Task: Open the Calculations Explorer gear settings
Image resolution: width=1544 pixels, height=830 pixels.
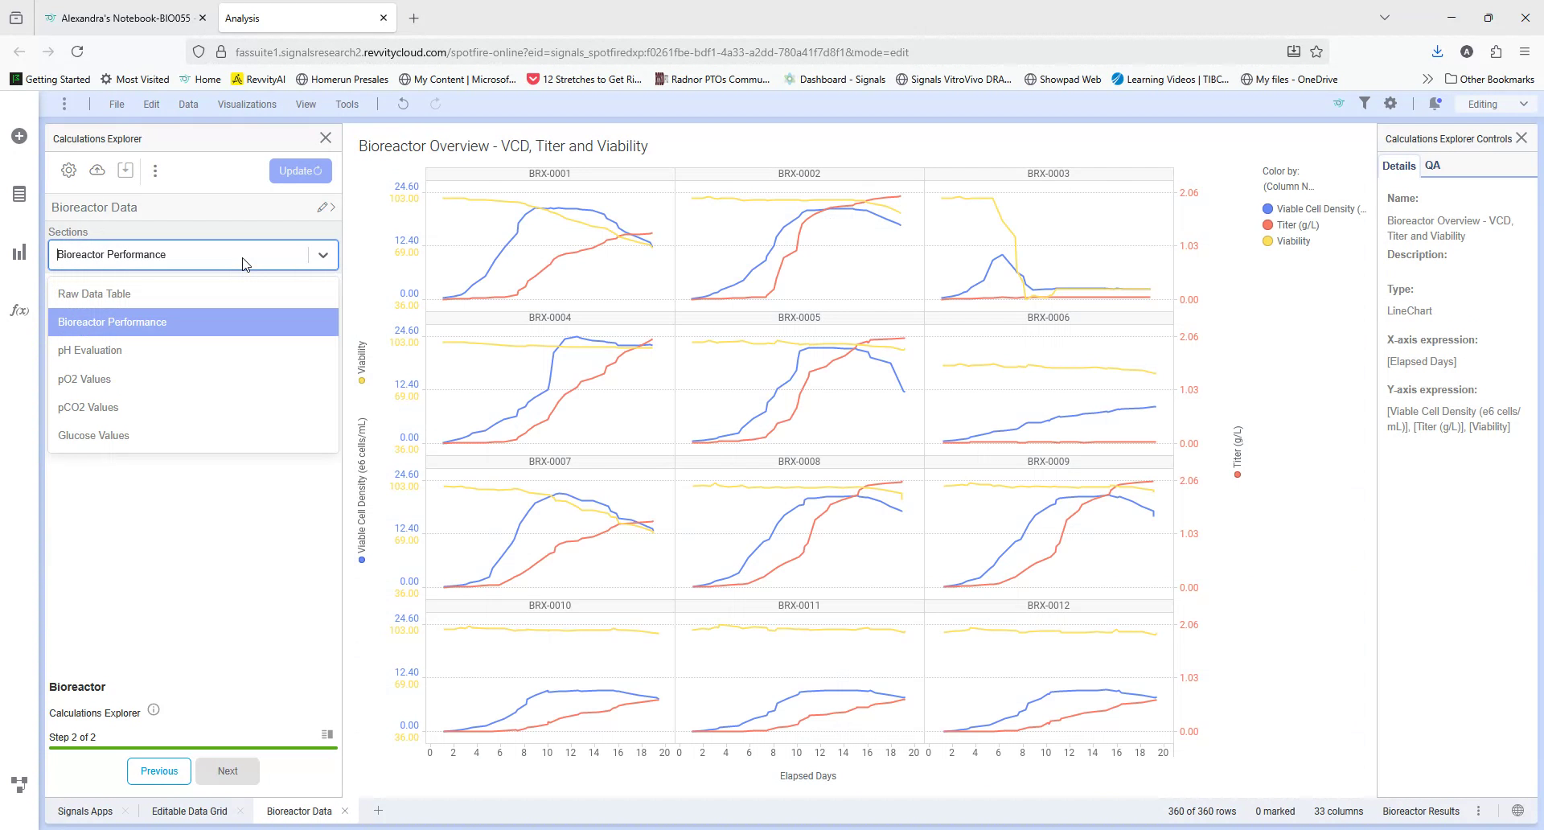Action: click(x=69, y=171)
